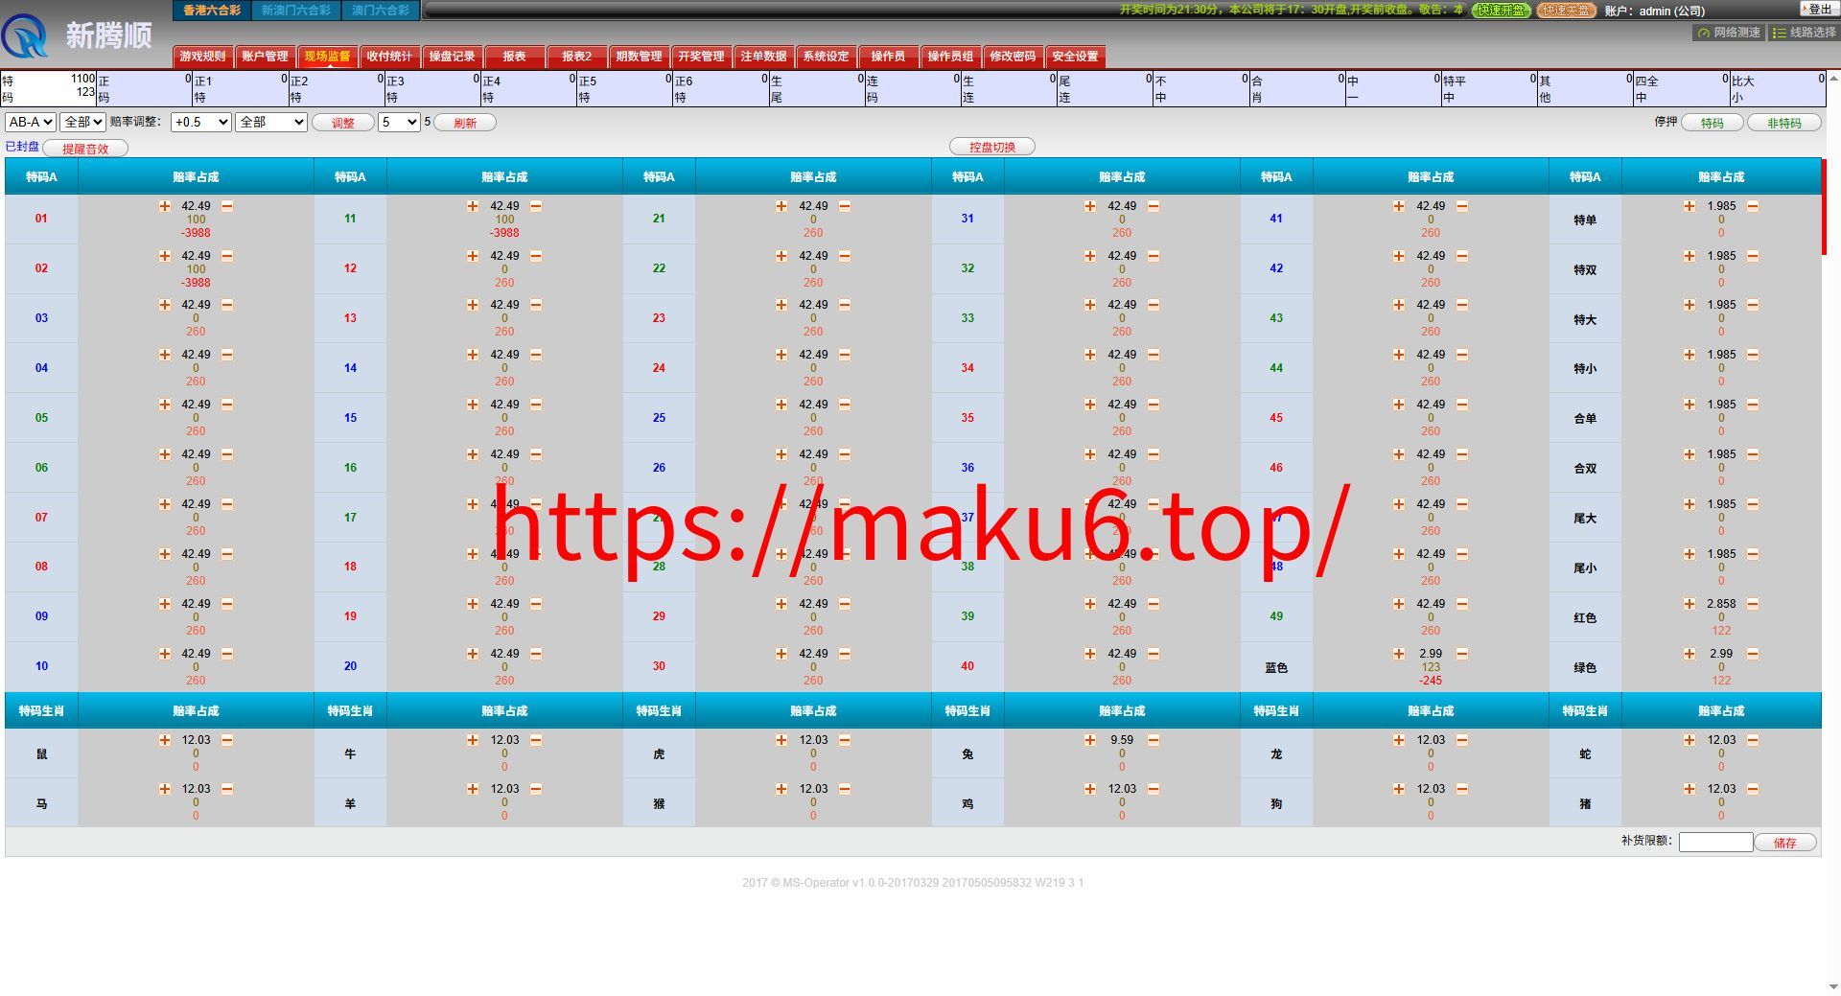This screenshot has width=1841, height=996.
Task: Lower the odds on number 10
Action: 227,654
